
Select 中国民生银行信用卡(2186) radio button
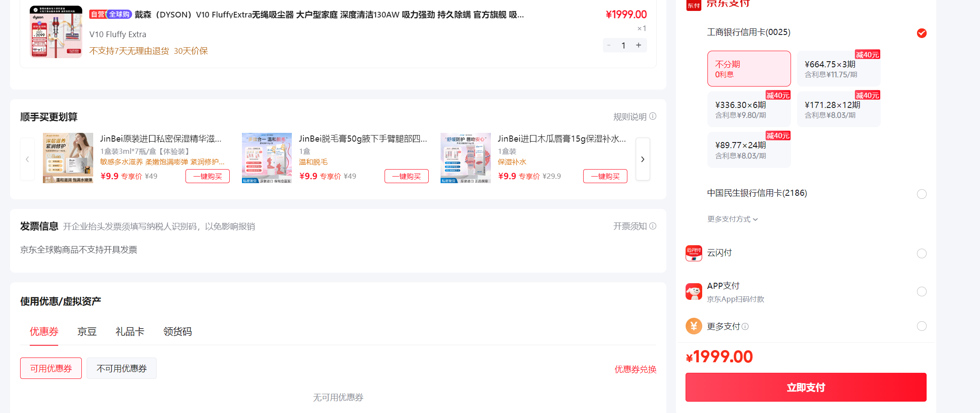[x=922, y=194]
